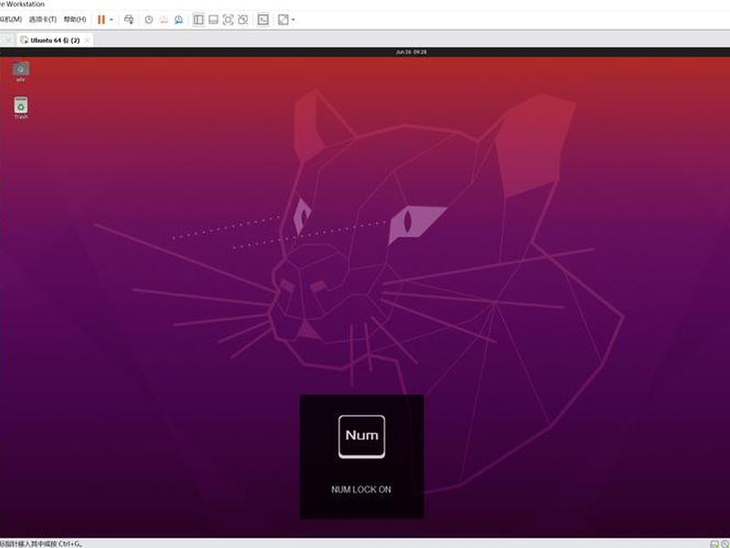The height and width of the screenshot is (548, 730).
Task: Enter full screen mode
Action: click(x=228, y=19)
